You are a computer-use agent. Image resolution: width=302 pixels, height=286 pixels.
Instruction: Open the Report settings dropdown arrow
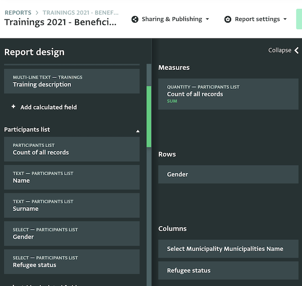[x=285, y=19]
